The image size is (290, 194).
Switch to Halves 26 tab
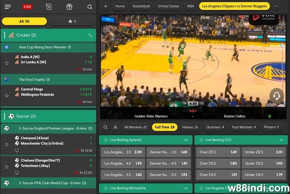pos(190,127)
